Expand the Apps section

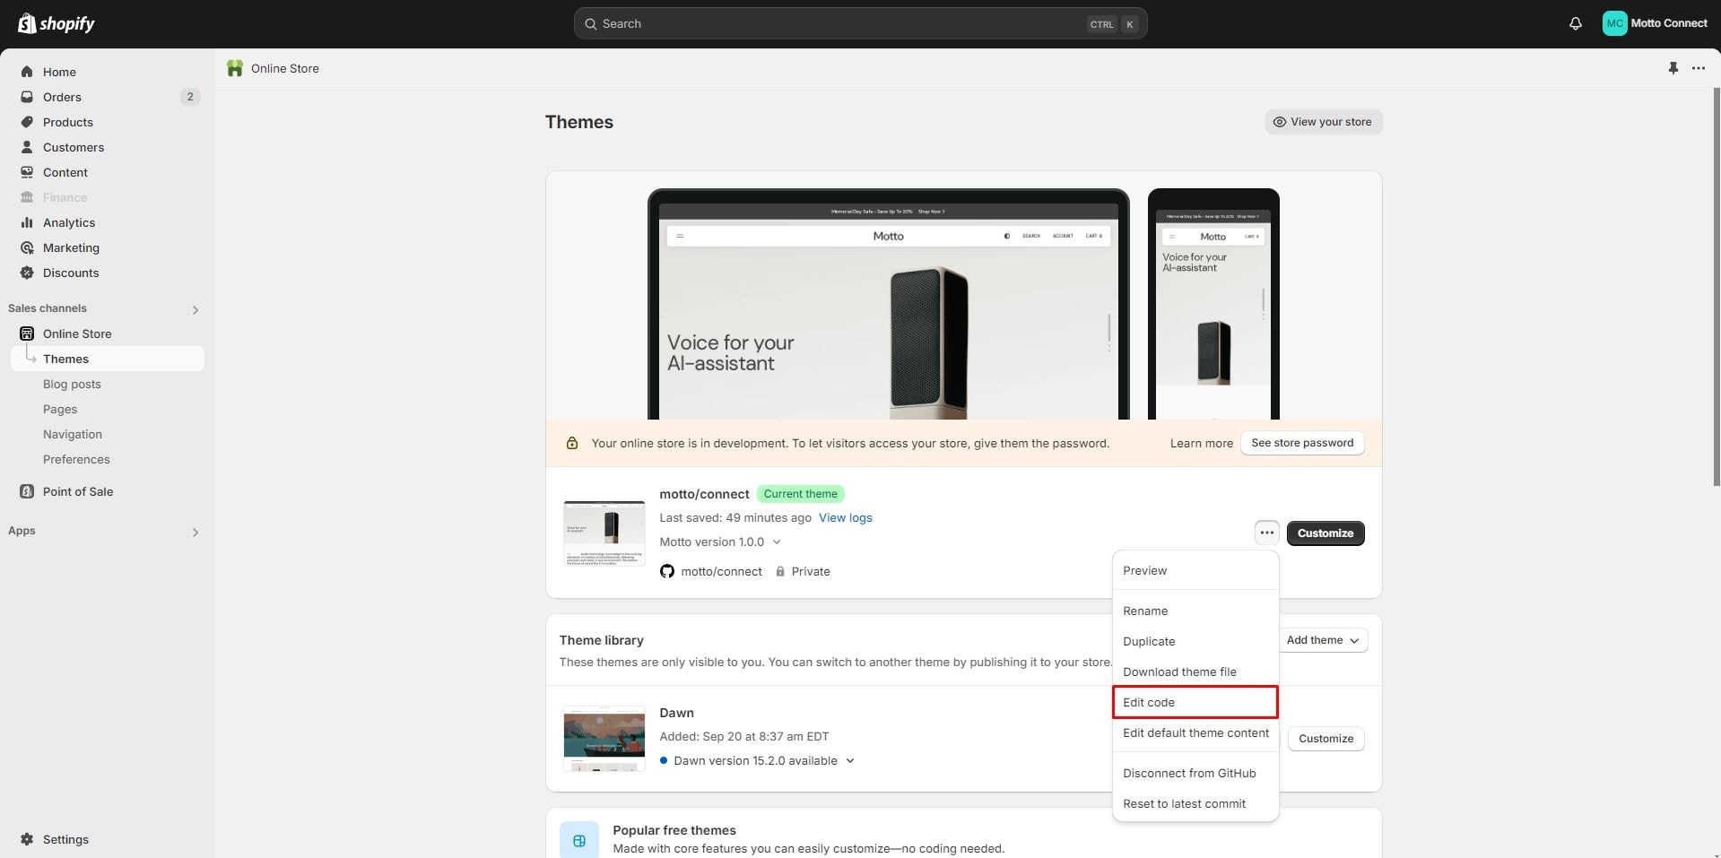195,532
